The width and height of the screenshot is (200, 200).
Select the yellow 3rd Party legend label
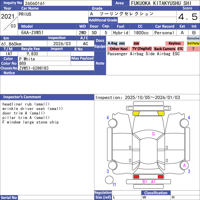click(x=193, y=43)
